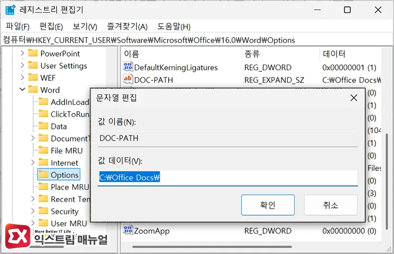
Task: Select the WEF folder icon
Action: (x=33, y=77)
